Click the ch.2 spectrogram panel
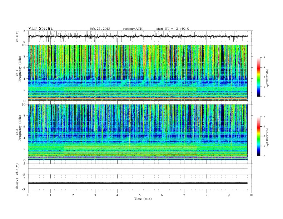Viewport: 283px width, 219px height. point(138,132)
